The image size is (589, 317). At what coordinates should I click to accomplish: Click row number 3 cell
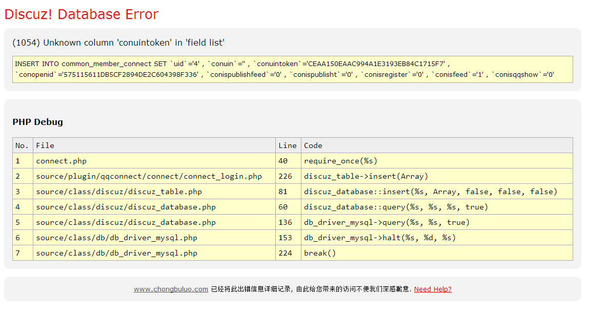click(23, 192)
